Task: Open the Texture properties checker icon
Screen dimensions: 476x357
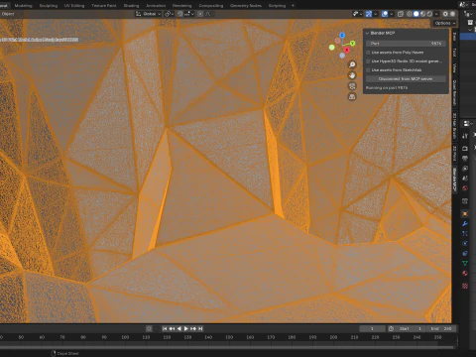Action: pyautogui.click(x=465, y=286)
